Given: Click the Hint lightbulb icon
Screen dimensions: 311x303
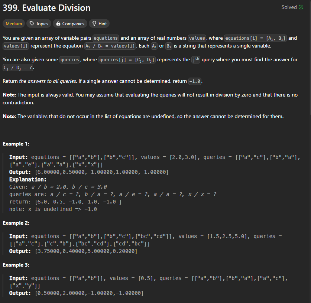Looking at the screenshot, I should tap(94, 24).
